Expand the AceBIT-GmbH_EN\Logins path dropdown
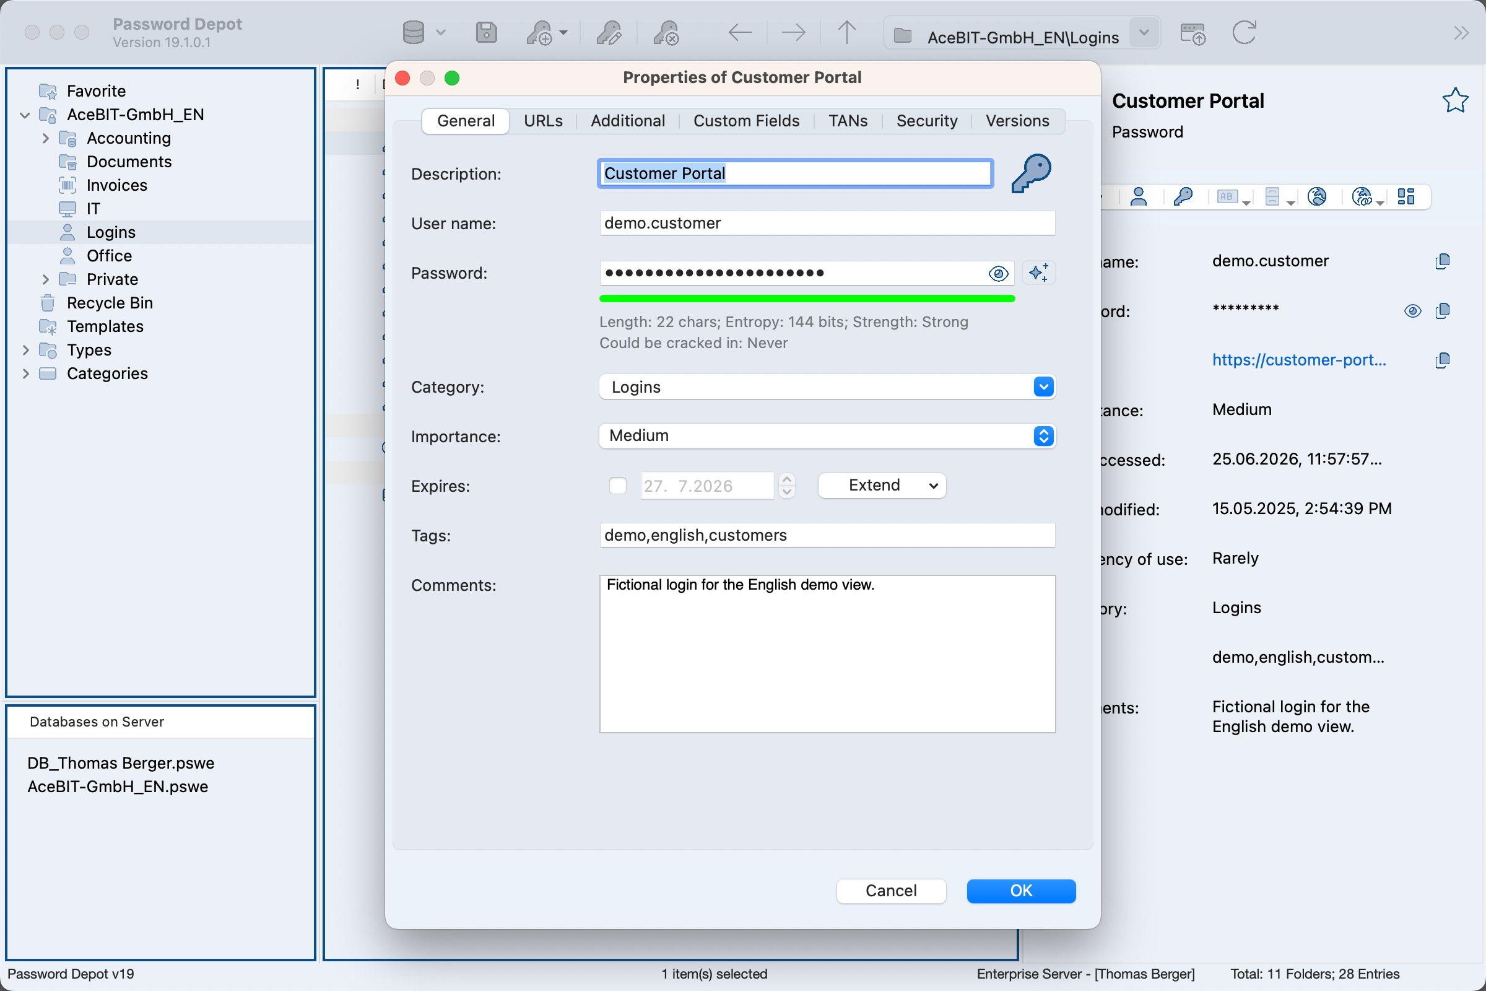1486x991 pixels. (1144, 33)
